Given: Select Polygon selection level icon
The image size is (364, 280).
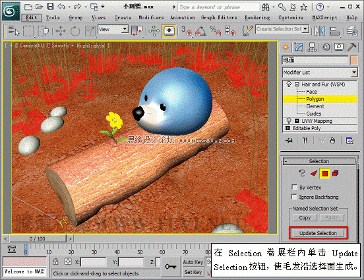Looking at the screenshot, I should [x=325, y=174].
